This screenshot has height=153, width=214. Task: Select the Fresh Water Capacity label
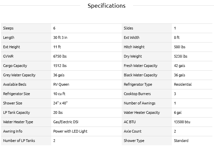tap(140, 66)
